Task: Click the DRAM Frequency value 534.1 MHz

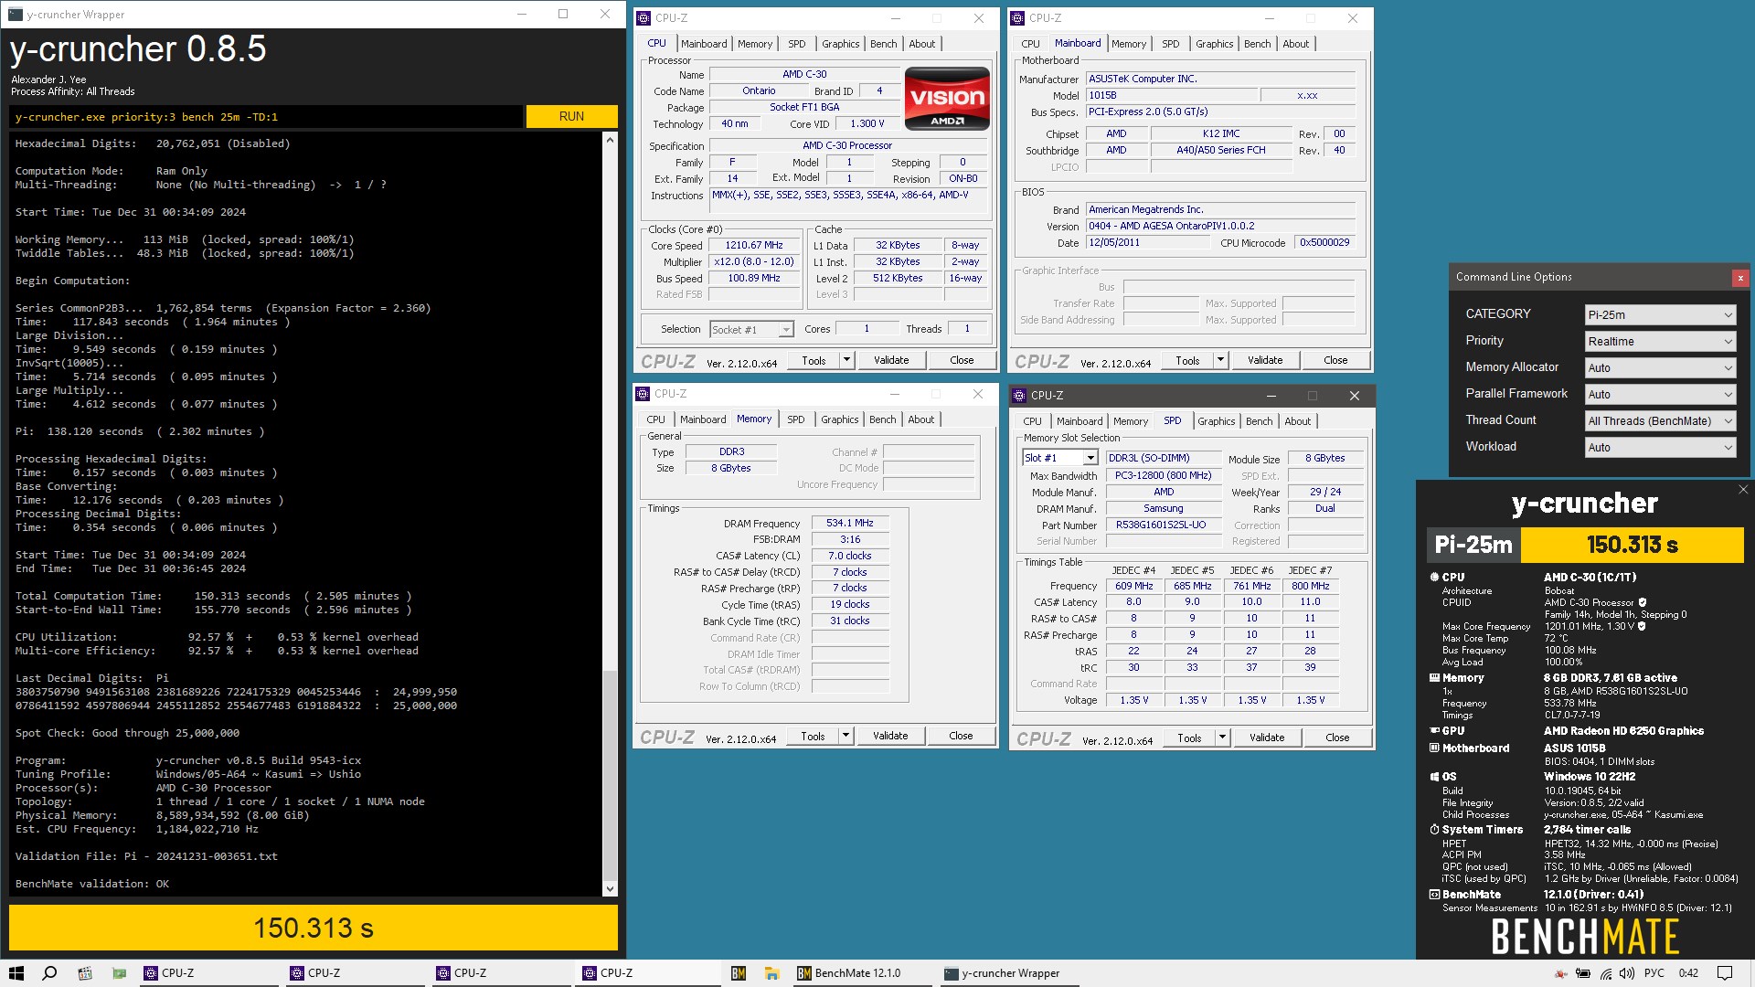Action: click(x=850, y=523)
